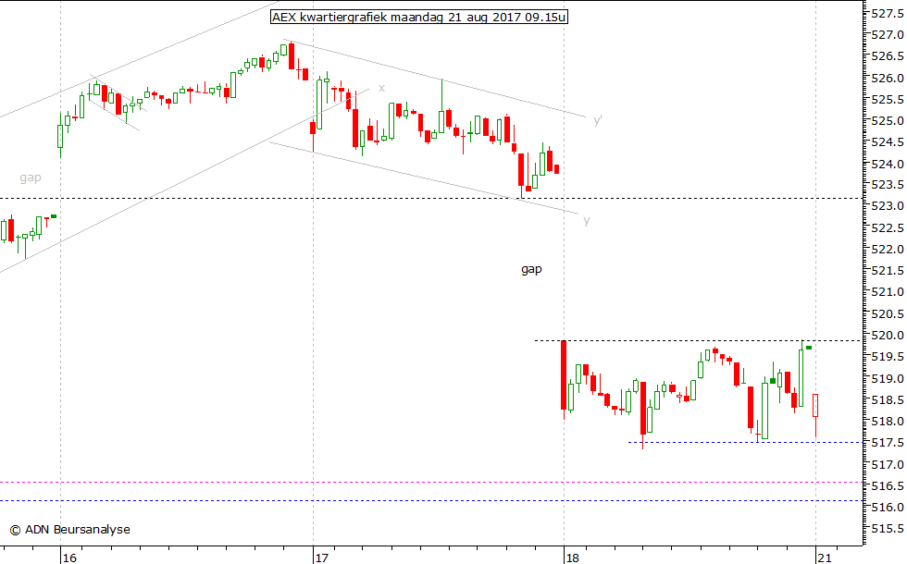Click price label 522.0 on axis
Image resolution: width=907 pixels, height=564 pixels.
click(x=888, y=250)
